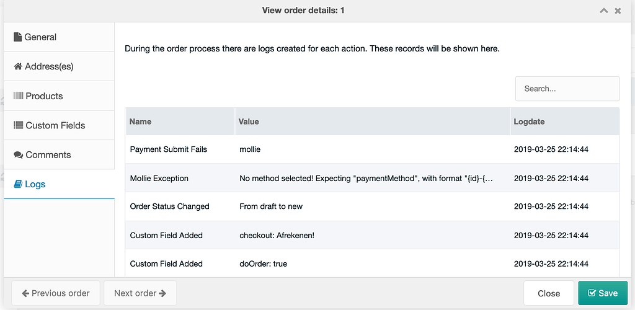The width and height of the screenshot is (635, 310).
Task: Click the Products barcode icon
Action: [19, 96]
